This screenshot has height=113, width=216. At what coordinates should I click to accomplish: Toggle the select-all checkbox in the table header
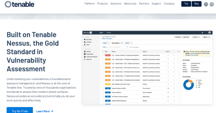pos(103,52)
